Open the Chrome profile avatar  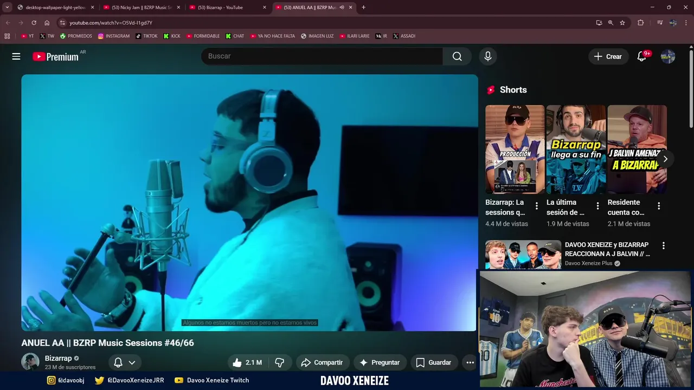click(673, 23)
